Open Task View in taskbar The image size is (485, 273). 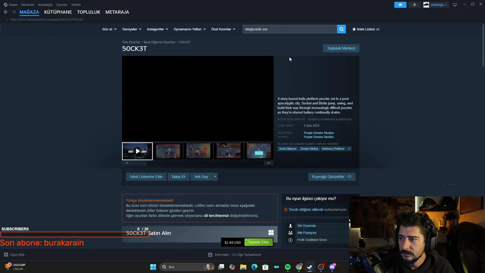pyautogui.click(x=221, y=267)
